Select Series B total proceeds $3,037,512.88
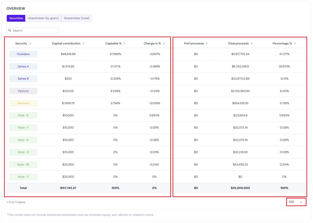Image resolution: width=313 pixels, height=223 pixels. (x=240, y=78)
